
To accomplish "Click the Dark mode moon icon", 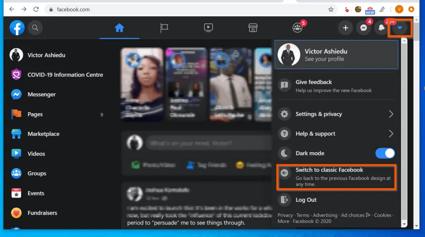I will (x=284, y=153).
